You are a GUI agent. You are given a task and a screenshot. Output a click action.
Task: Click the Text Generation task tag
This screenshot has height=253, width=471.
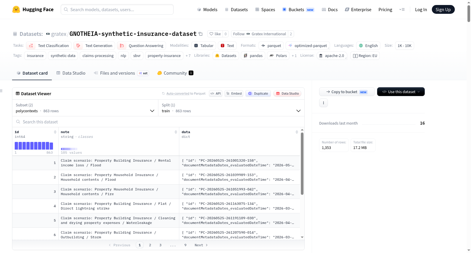[x=94, y=46]
